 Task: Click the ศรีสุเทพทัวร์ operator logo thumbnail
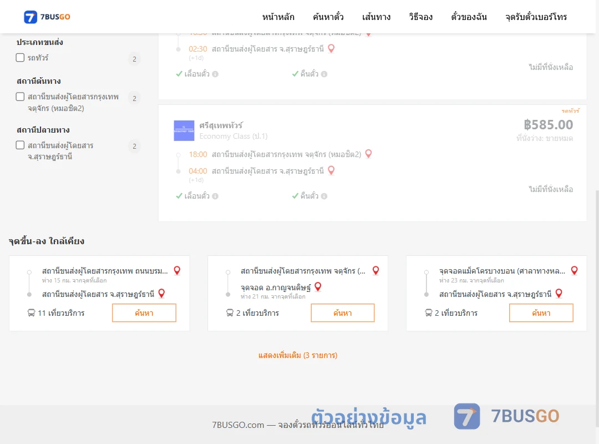point(184,131)
